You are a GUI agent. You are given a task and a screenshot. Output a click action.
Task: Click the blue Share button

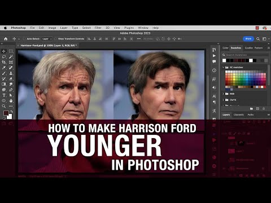[248, 39]
